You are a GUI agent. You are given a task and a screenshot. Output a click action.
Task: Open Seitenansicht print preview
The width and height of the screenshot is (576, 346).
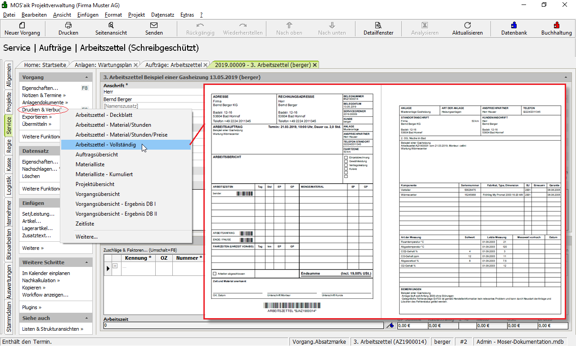(x=111, y=25)
